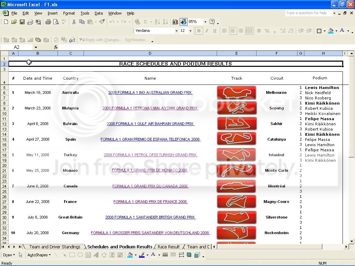Viewport: 355px width, 266px height.
Task: Click the Copy icon
Action: click(x=82, y=22)
